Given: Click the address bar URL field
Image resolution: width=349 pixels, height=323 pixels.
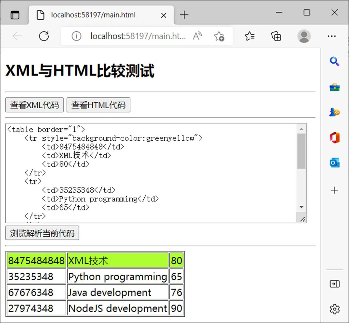Looking at the screenshot, I should tap(138, 36).
